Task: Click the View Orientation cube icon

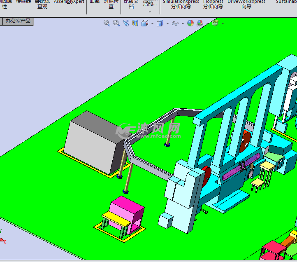Action: click(145, 23)
